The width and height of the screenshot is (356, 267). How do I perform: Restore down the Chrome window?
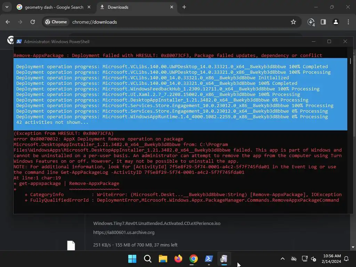[x=332, y=7]
